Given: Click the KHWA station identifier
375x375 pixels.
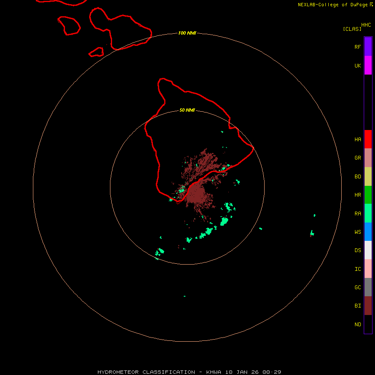Looking at the screenshot, I should (x=214, y=372).
